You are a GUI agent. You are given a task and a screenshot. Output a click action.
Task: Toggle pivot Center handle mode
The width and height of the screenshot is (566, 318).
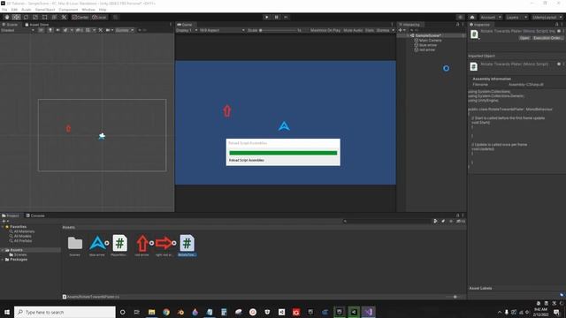coord(80,18)
